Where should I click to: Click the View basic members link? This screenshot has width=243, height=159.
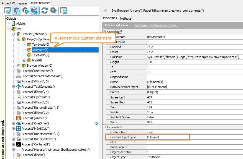[156, 25]
